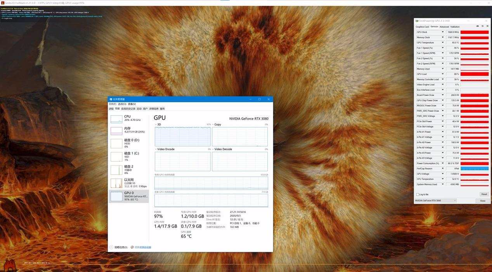Open Power Consumption (%) dropdown arrow
Image resolution: width=492 pixels, height=272 pixels.
click(x=443, y=163)
